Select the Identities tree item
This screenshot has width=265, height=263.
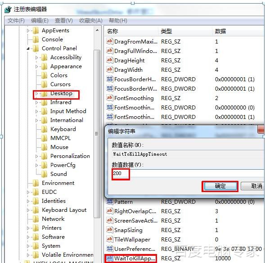[x=54, y=201]
